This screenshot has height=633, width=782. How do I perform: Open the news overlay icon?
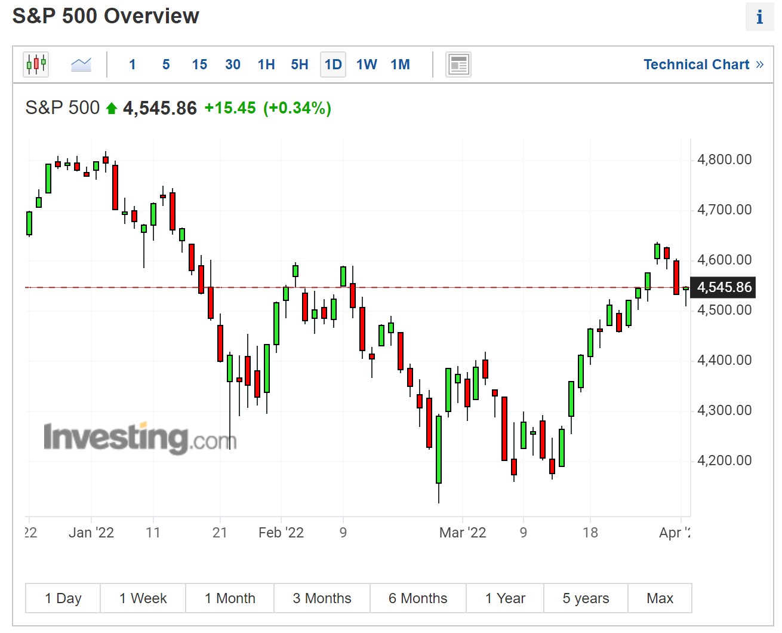(458, 64)
